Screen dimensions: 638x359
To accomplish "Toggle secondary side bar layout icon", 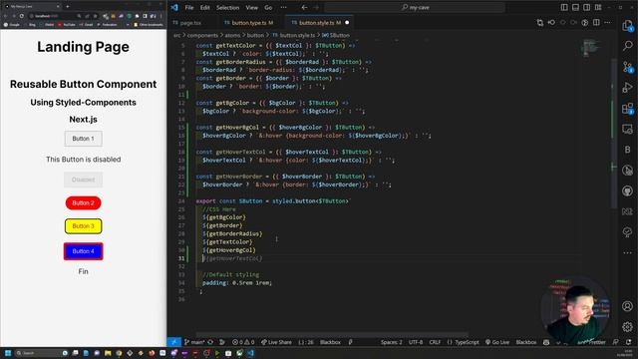I will pyautogui.click(x=587, y=7).
